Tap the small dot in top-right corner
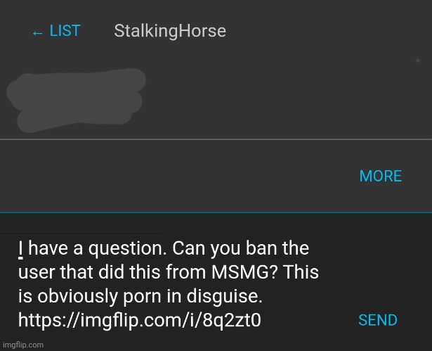This screenshot has width=432, height=351. pos(418,60)
